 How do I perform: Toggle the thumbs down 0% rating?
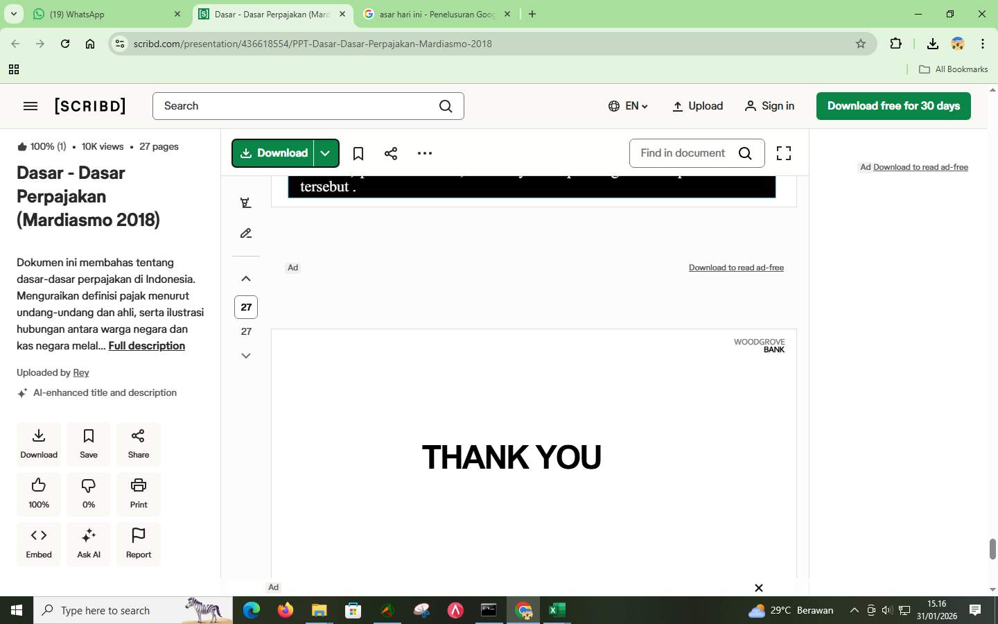tap(89, 493)
